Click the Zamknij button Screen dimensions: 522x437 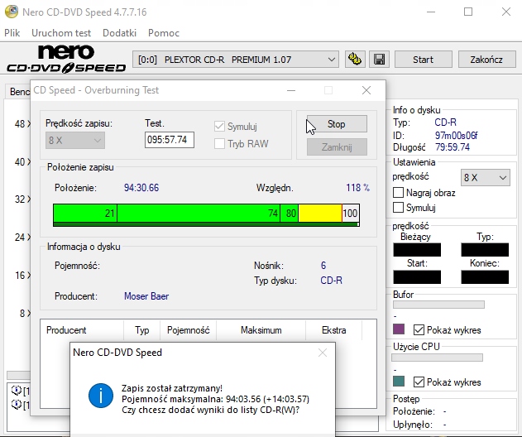pos(337,146)
